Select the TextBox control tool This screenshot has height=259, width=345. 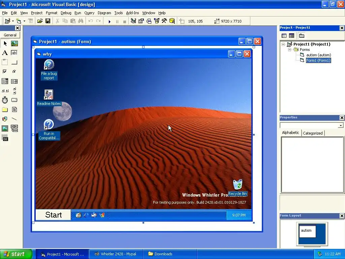coord(14,53)
